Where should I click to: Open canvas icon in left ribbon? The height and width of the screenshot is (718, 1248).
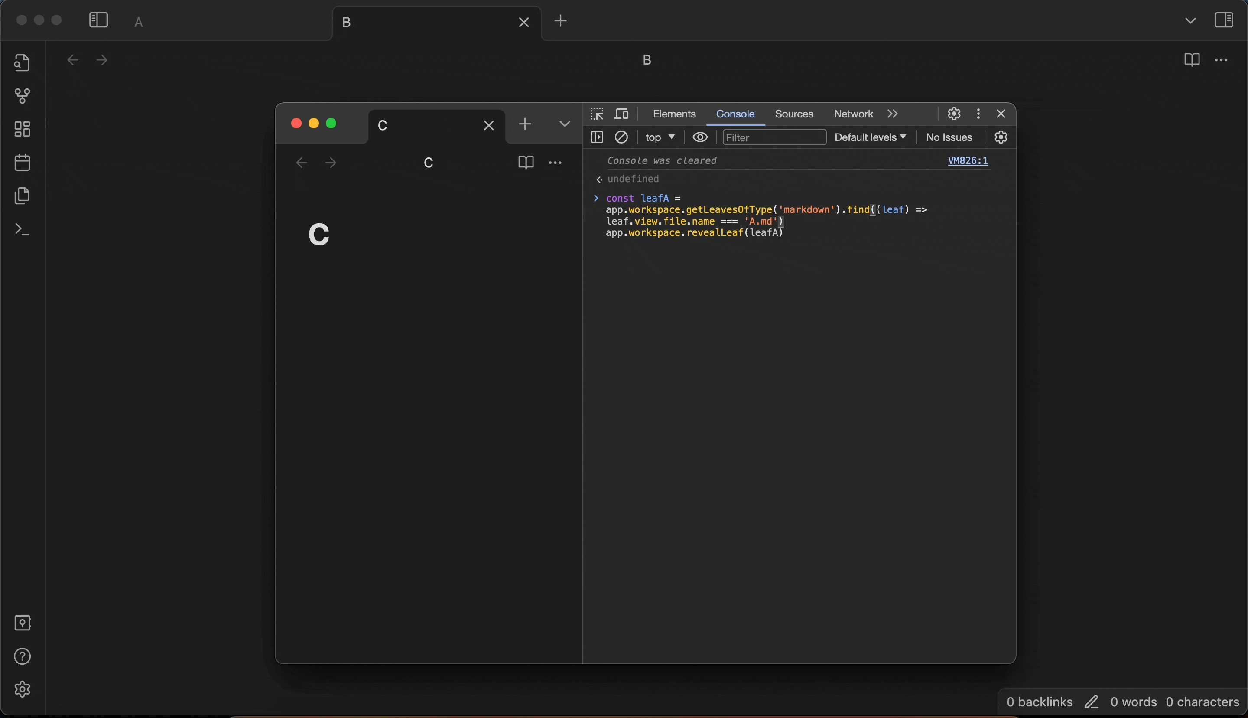point(22,130)
